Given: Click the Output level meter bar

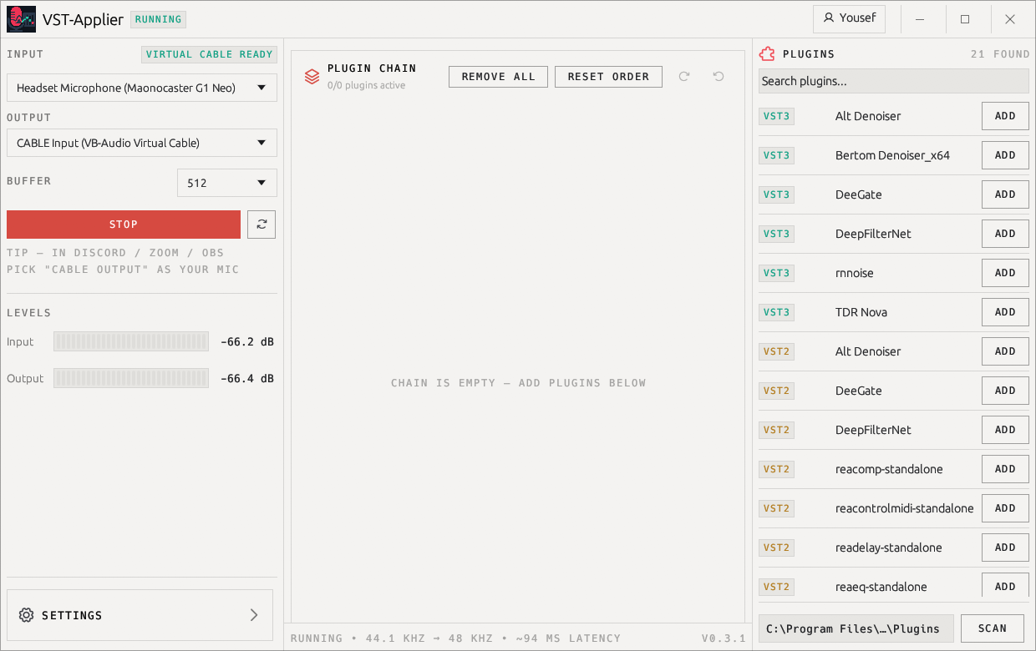Looking at the screenshot, I should (x=131, y=378).
